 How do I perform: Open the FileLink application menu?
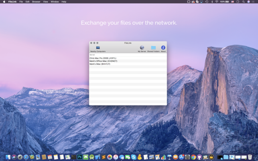12,2
